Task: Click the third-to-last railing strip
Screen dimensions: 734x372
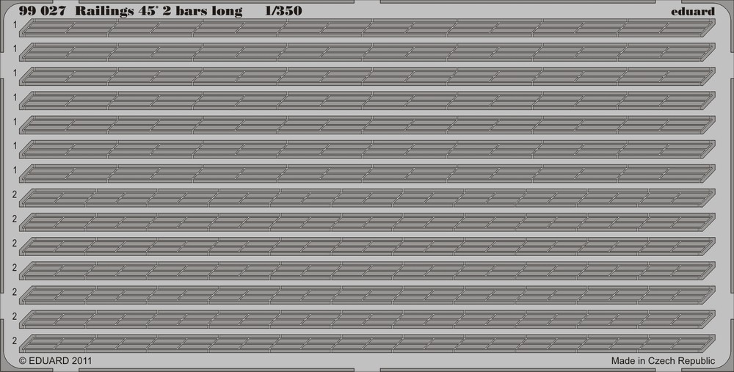Action: [367, 294]
